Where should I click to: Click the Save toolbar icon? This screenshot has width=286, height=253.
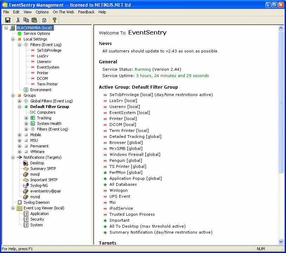click(x=8, y=20)
